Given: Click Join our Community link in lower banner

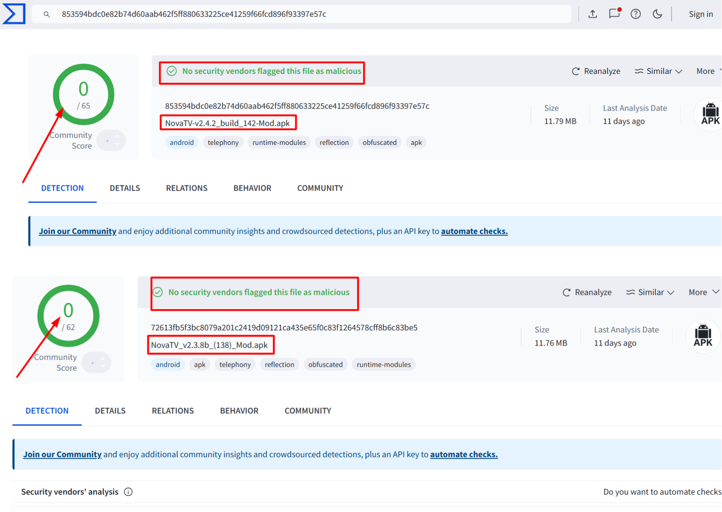Looking at the screenshot, I should click(62, 454).
